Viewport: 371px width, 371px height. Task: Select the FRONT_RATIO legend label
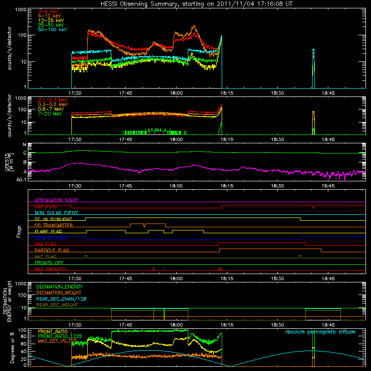[x=53, y=332]
